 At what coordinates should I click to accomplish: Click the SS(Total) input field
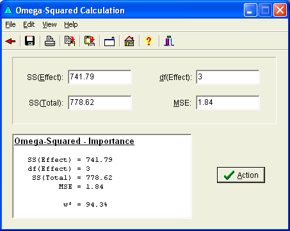coord(100,102)
